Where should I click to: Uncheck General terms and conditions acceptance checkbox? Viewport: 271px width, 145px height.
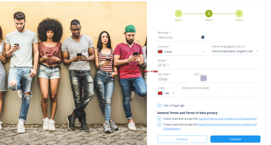coord(159,119)
